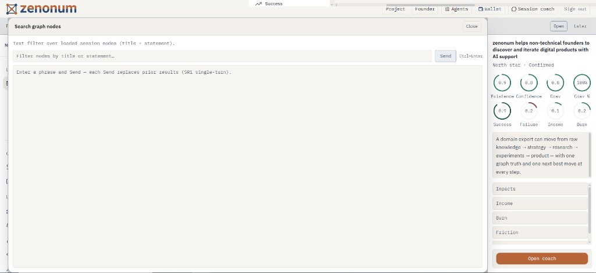Click the 'Text filter over loaded session nodes' caption

94,43
